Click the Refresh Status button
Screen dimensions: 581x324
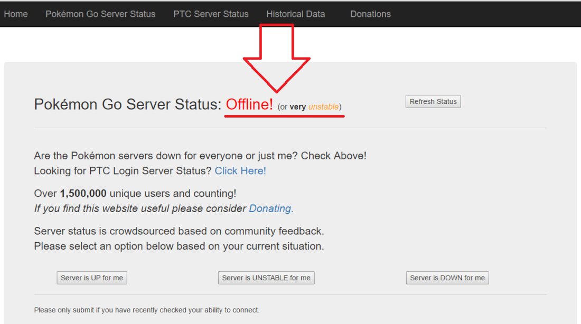pyautogui.click(x=433, y=101)
